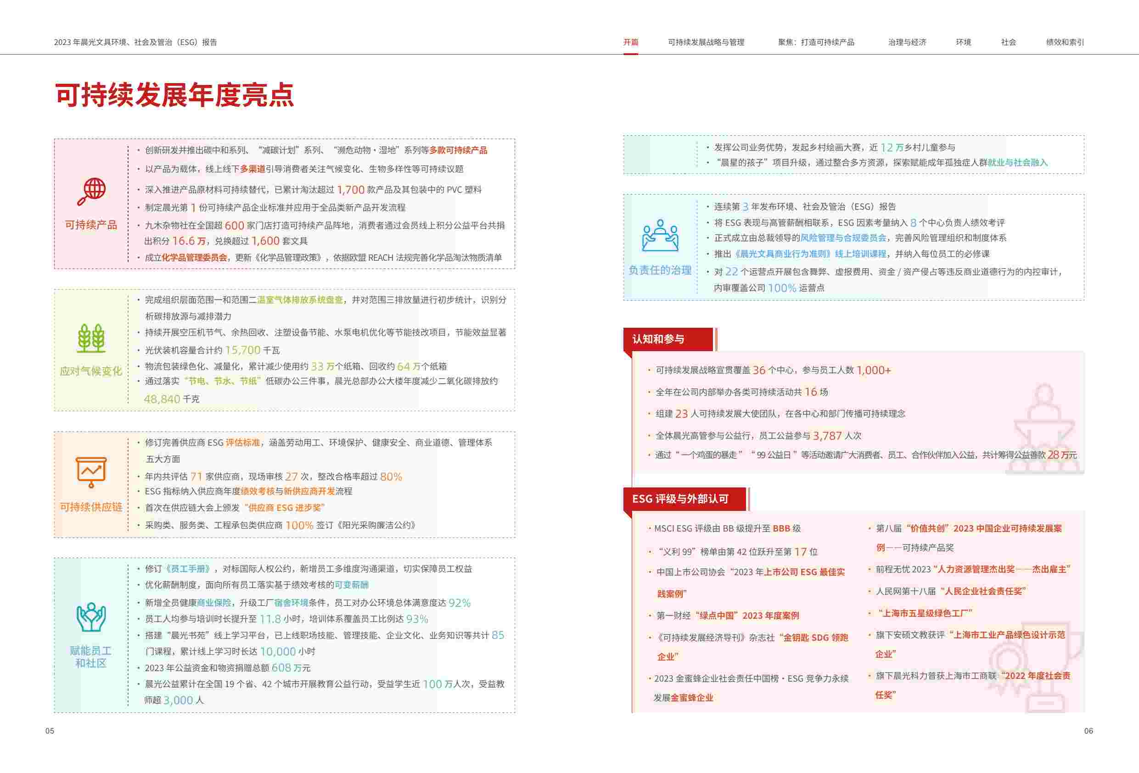1139x773 pixels.
Task: Switch to the 环境 tab
Action: pyautogui.click(x=963, y=42)
